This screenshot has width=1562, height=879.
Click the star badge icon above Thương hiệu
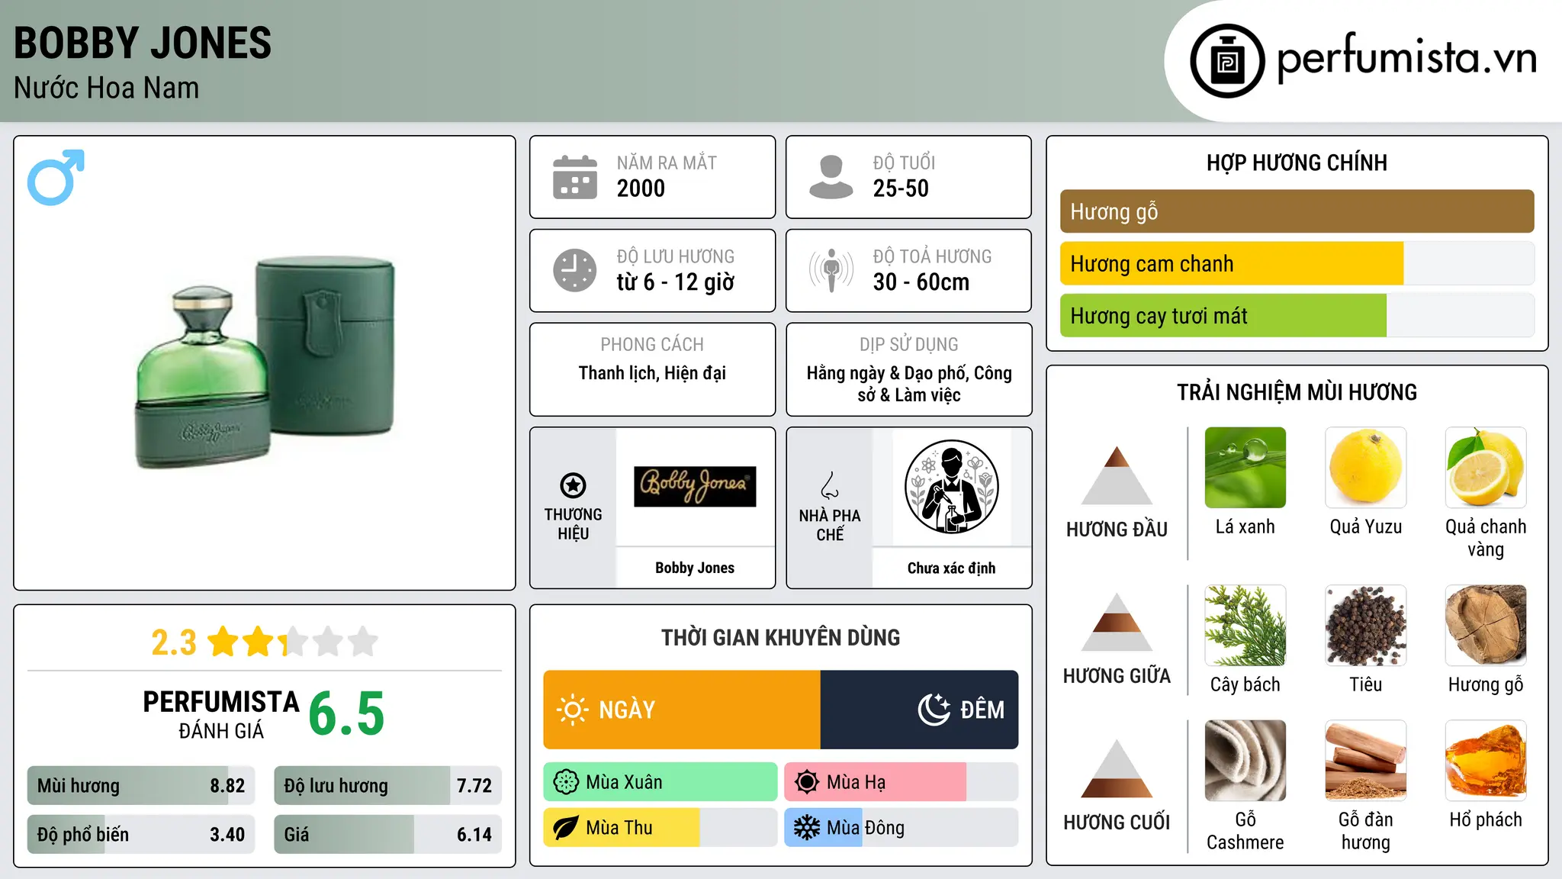pos(573,485)
